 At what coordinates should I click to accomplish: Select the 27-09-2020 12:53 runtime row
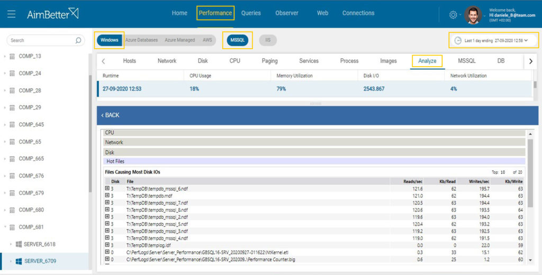[x=315, y=89]
